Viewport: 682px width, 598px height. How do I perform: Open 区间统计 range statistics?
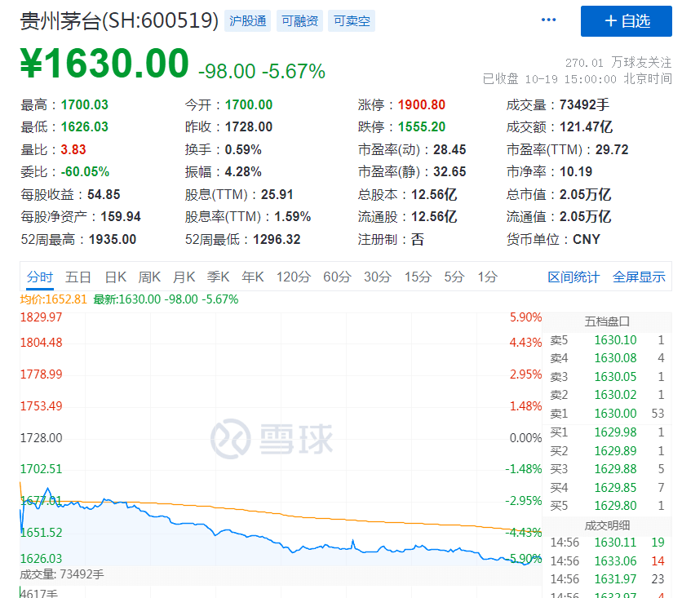(x=573, y=277)
